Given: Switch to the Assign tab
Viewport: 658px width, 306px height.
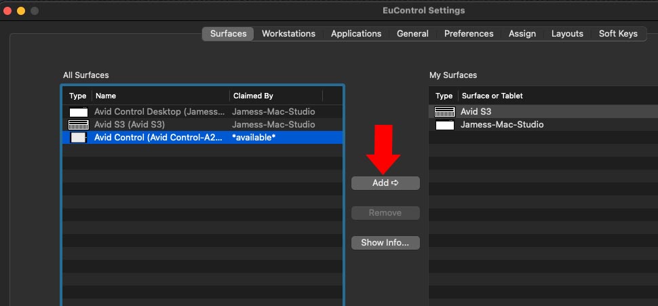Looking at the screenshot, I should (x=522, y=33).
